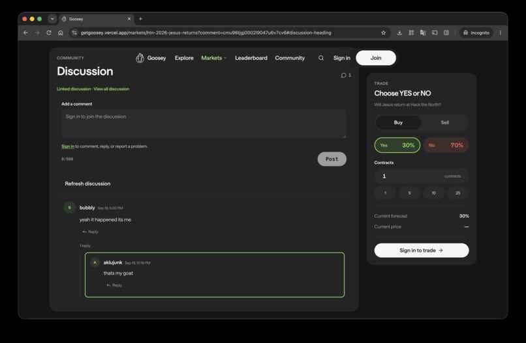526x343 pixels.
Task: Open the site search magnifier icon
Action: pos(321,58)
